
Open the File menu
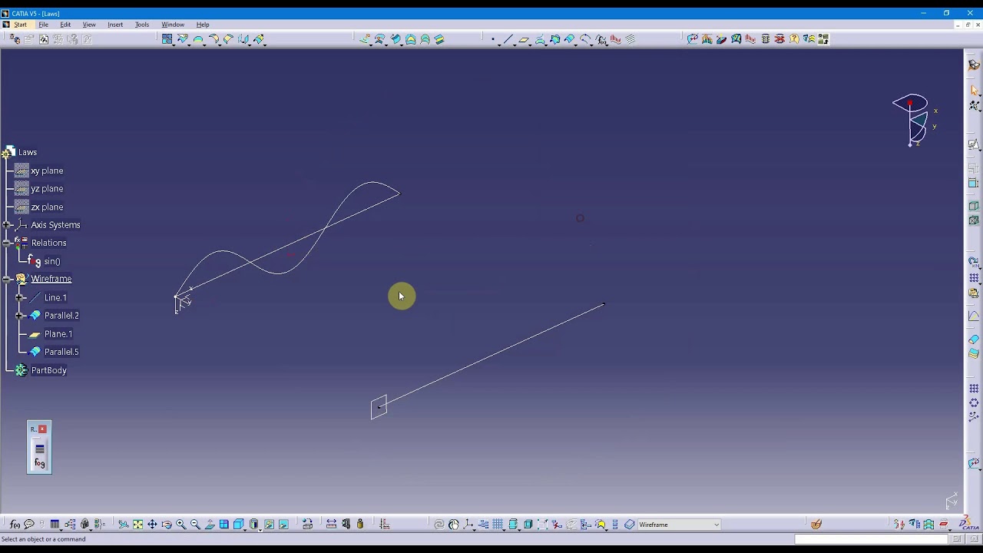(x=43, y=25)
